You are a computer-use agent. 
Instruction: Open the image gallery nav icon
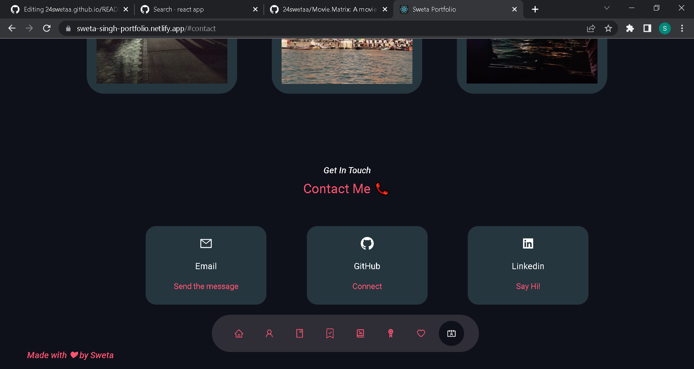click(x=360, y=334)
